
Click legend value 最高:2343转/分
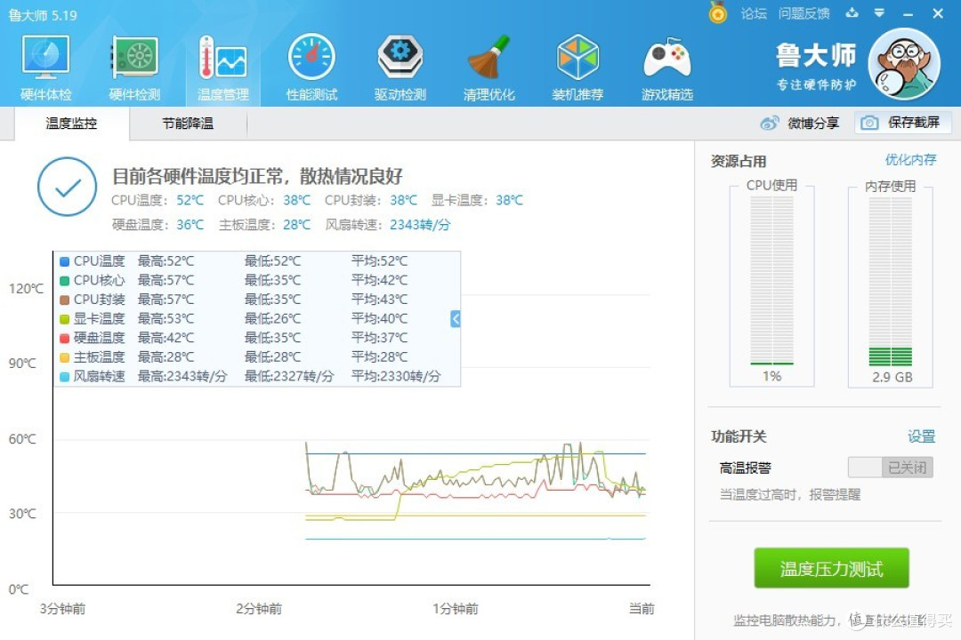pyautogui.click(x=182, y=376)
